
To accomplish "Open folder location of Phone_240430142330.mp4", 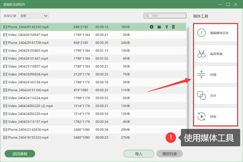I will point(159,27).
